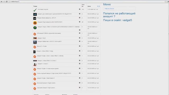Open Аккаунт War Z product link

tap(41, 38)
